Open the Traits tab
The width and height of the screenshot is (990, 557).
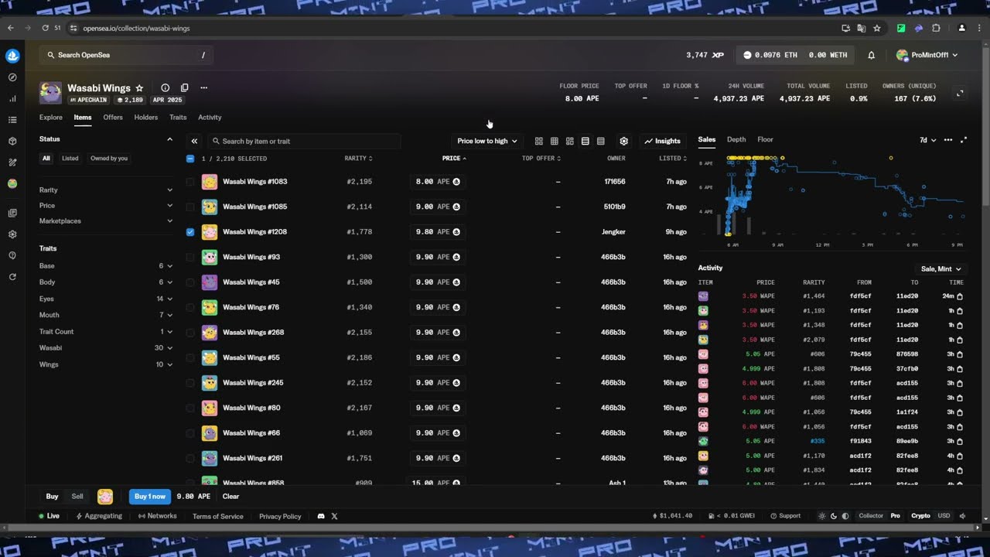tap(178, 118)
